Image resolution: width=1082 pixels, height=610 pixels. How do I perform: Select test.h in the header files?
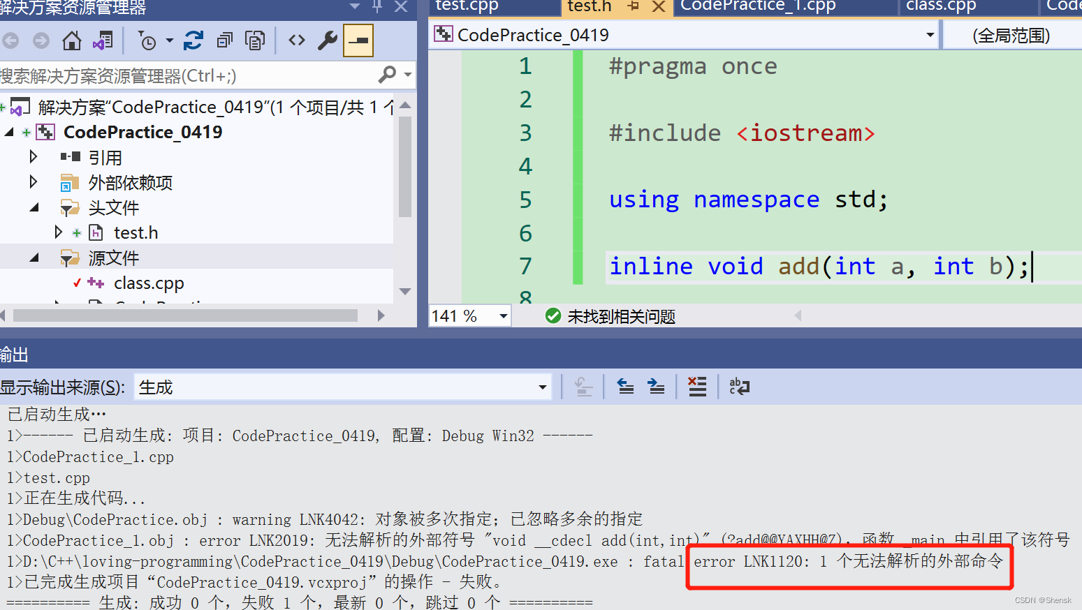[x=136, y=232]
